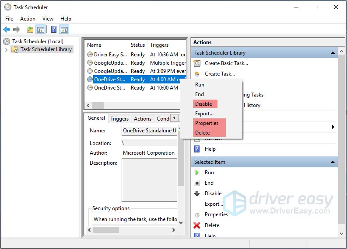Click the Help icon in Library actions

(197, 149)
